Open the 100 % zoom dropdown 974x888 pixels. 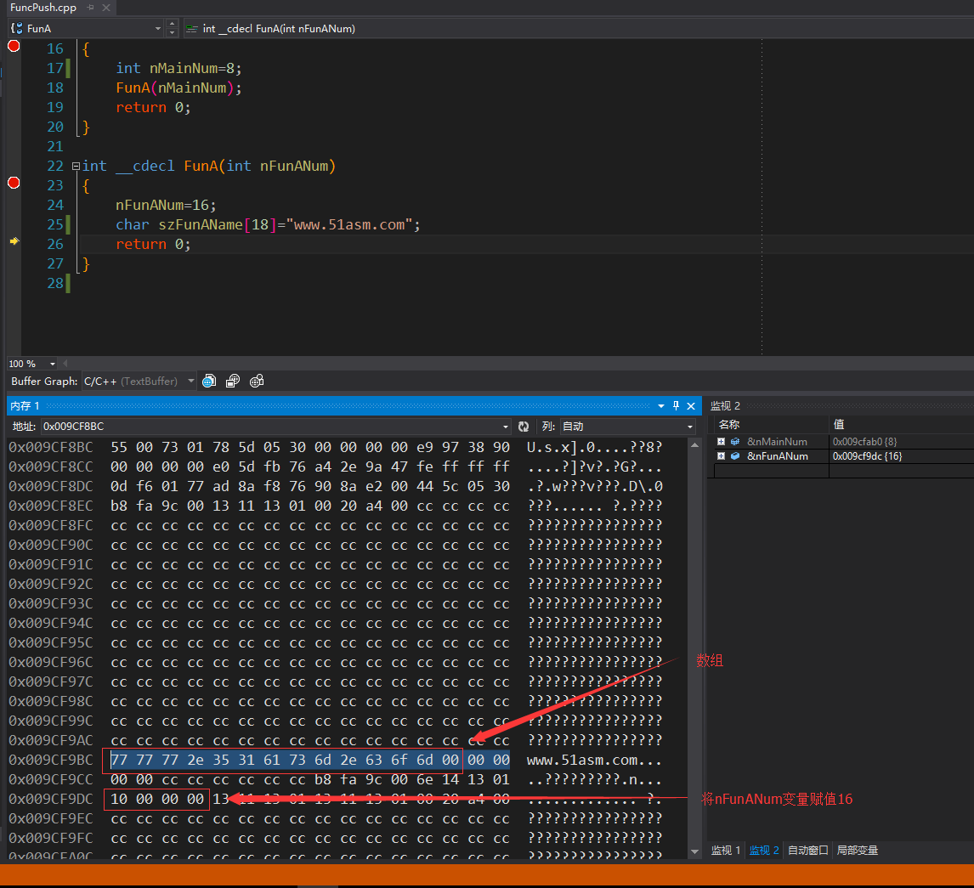click(x=53, y=364)
